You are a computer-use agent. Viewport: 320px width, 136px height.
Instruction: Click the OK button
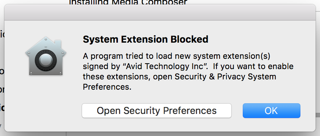point(272,111)
